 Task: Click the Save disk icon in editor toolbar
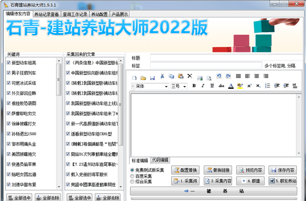click(x=152, y=78)
